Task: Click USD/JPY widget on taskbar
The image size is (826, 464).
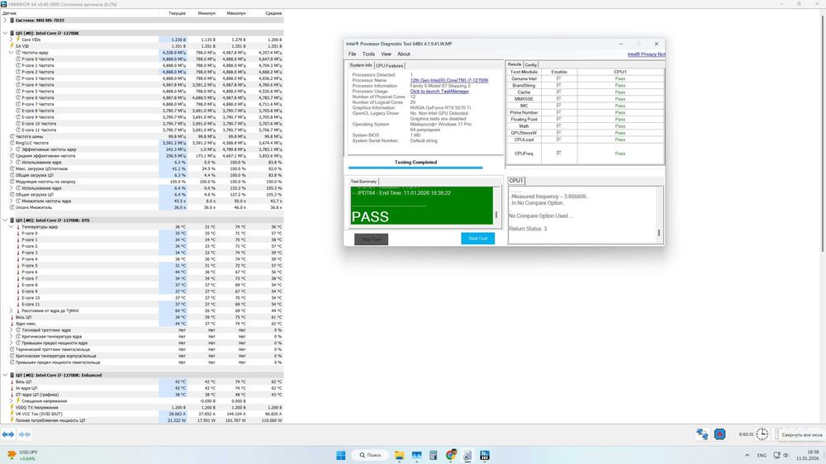Action: click(x=22, y=455)
